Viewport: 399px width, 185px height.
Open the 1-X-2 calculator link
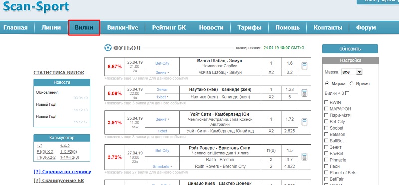tap(65, 146)
